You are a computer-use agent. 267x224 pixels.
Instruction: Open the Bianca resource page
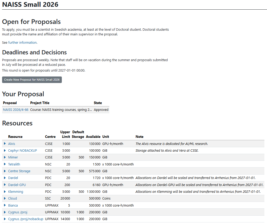[13, 205]
